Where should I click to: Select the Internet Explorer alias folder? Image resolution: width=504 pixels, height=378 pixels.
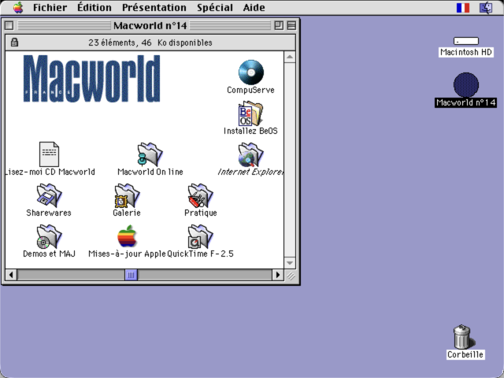coord(250,154)
